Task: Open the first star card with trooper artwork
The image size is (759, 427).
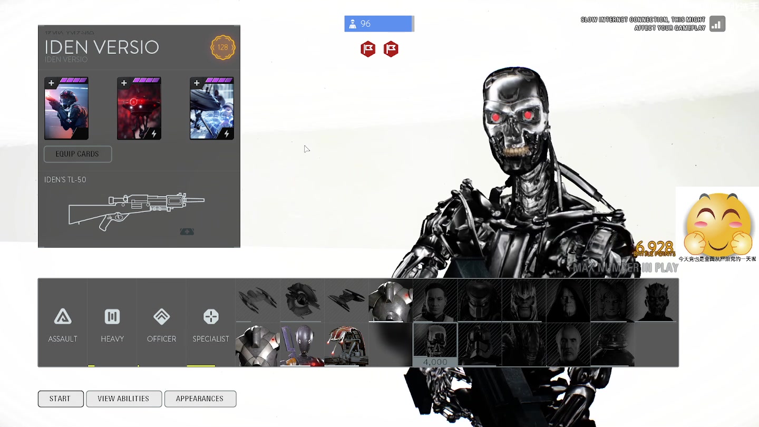Action: click(x=66, y=109)
